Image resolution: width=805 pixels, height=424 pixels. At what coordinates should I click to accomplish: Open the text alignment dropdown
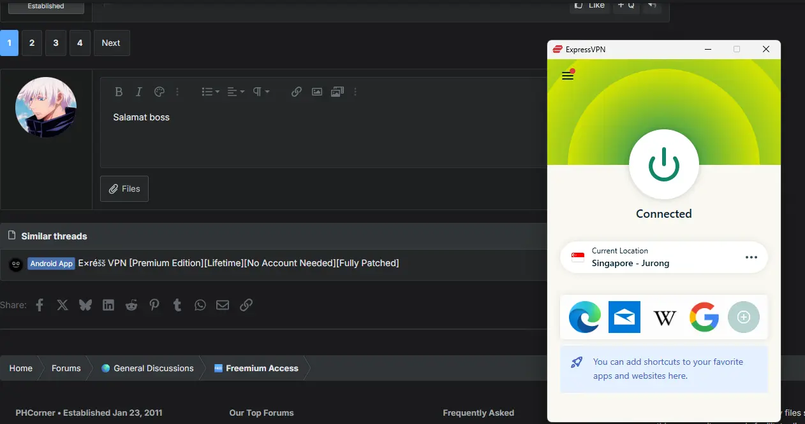[x=235, y=92]
